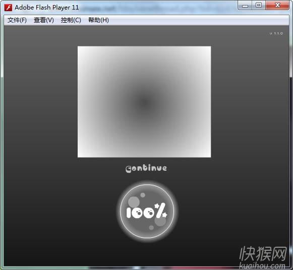Click the Adobe Flash Player 11 title text
293x270 pixels.
point(47,8)
